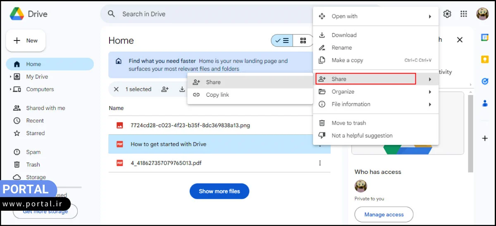Expand the My Drive tree
The width and height of the screenshot is (496, 226).
pos(10,77)
